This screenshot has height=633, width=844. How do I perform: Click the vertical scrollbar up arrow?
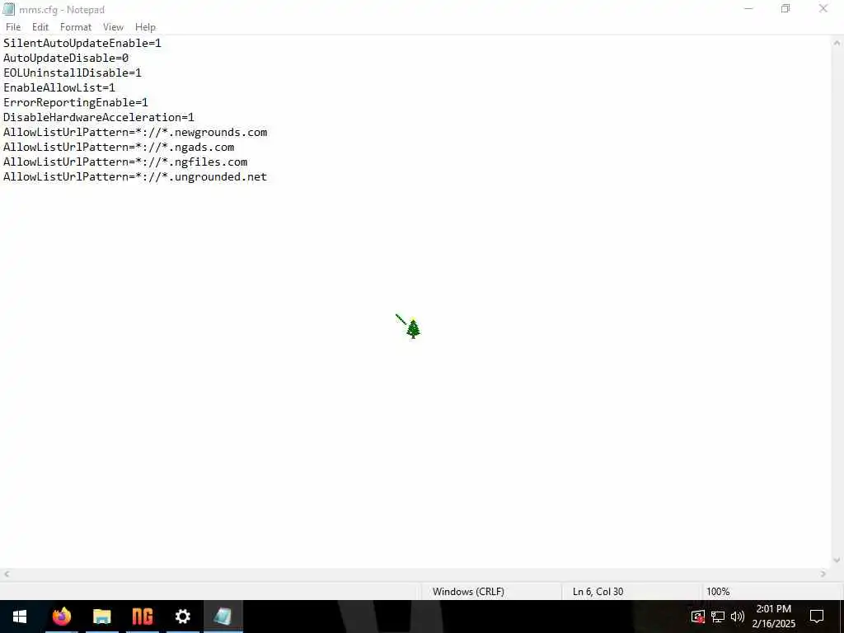(837, 43)
